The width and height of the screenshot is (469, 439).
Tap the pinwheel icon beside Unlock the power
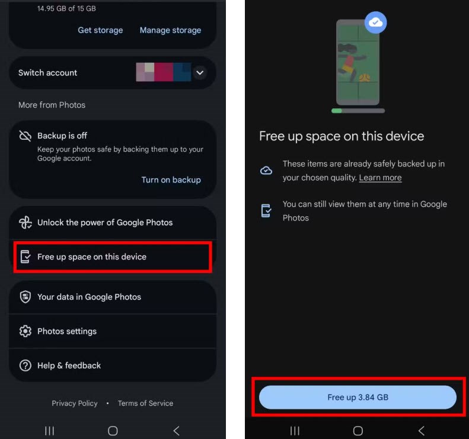click(x=25, y=222)
